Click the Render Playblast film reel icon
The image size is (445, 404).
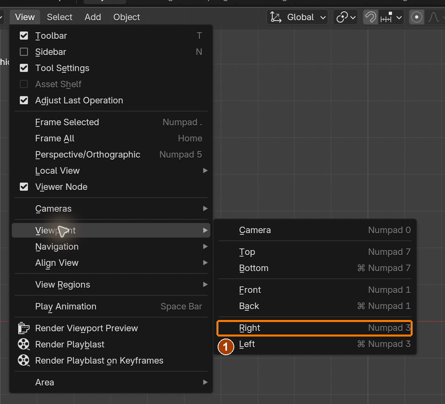tap(23, 344)
